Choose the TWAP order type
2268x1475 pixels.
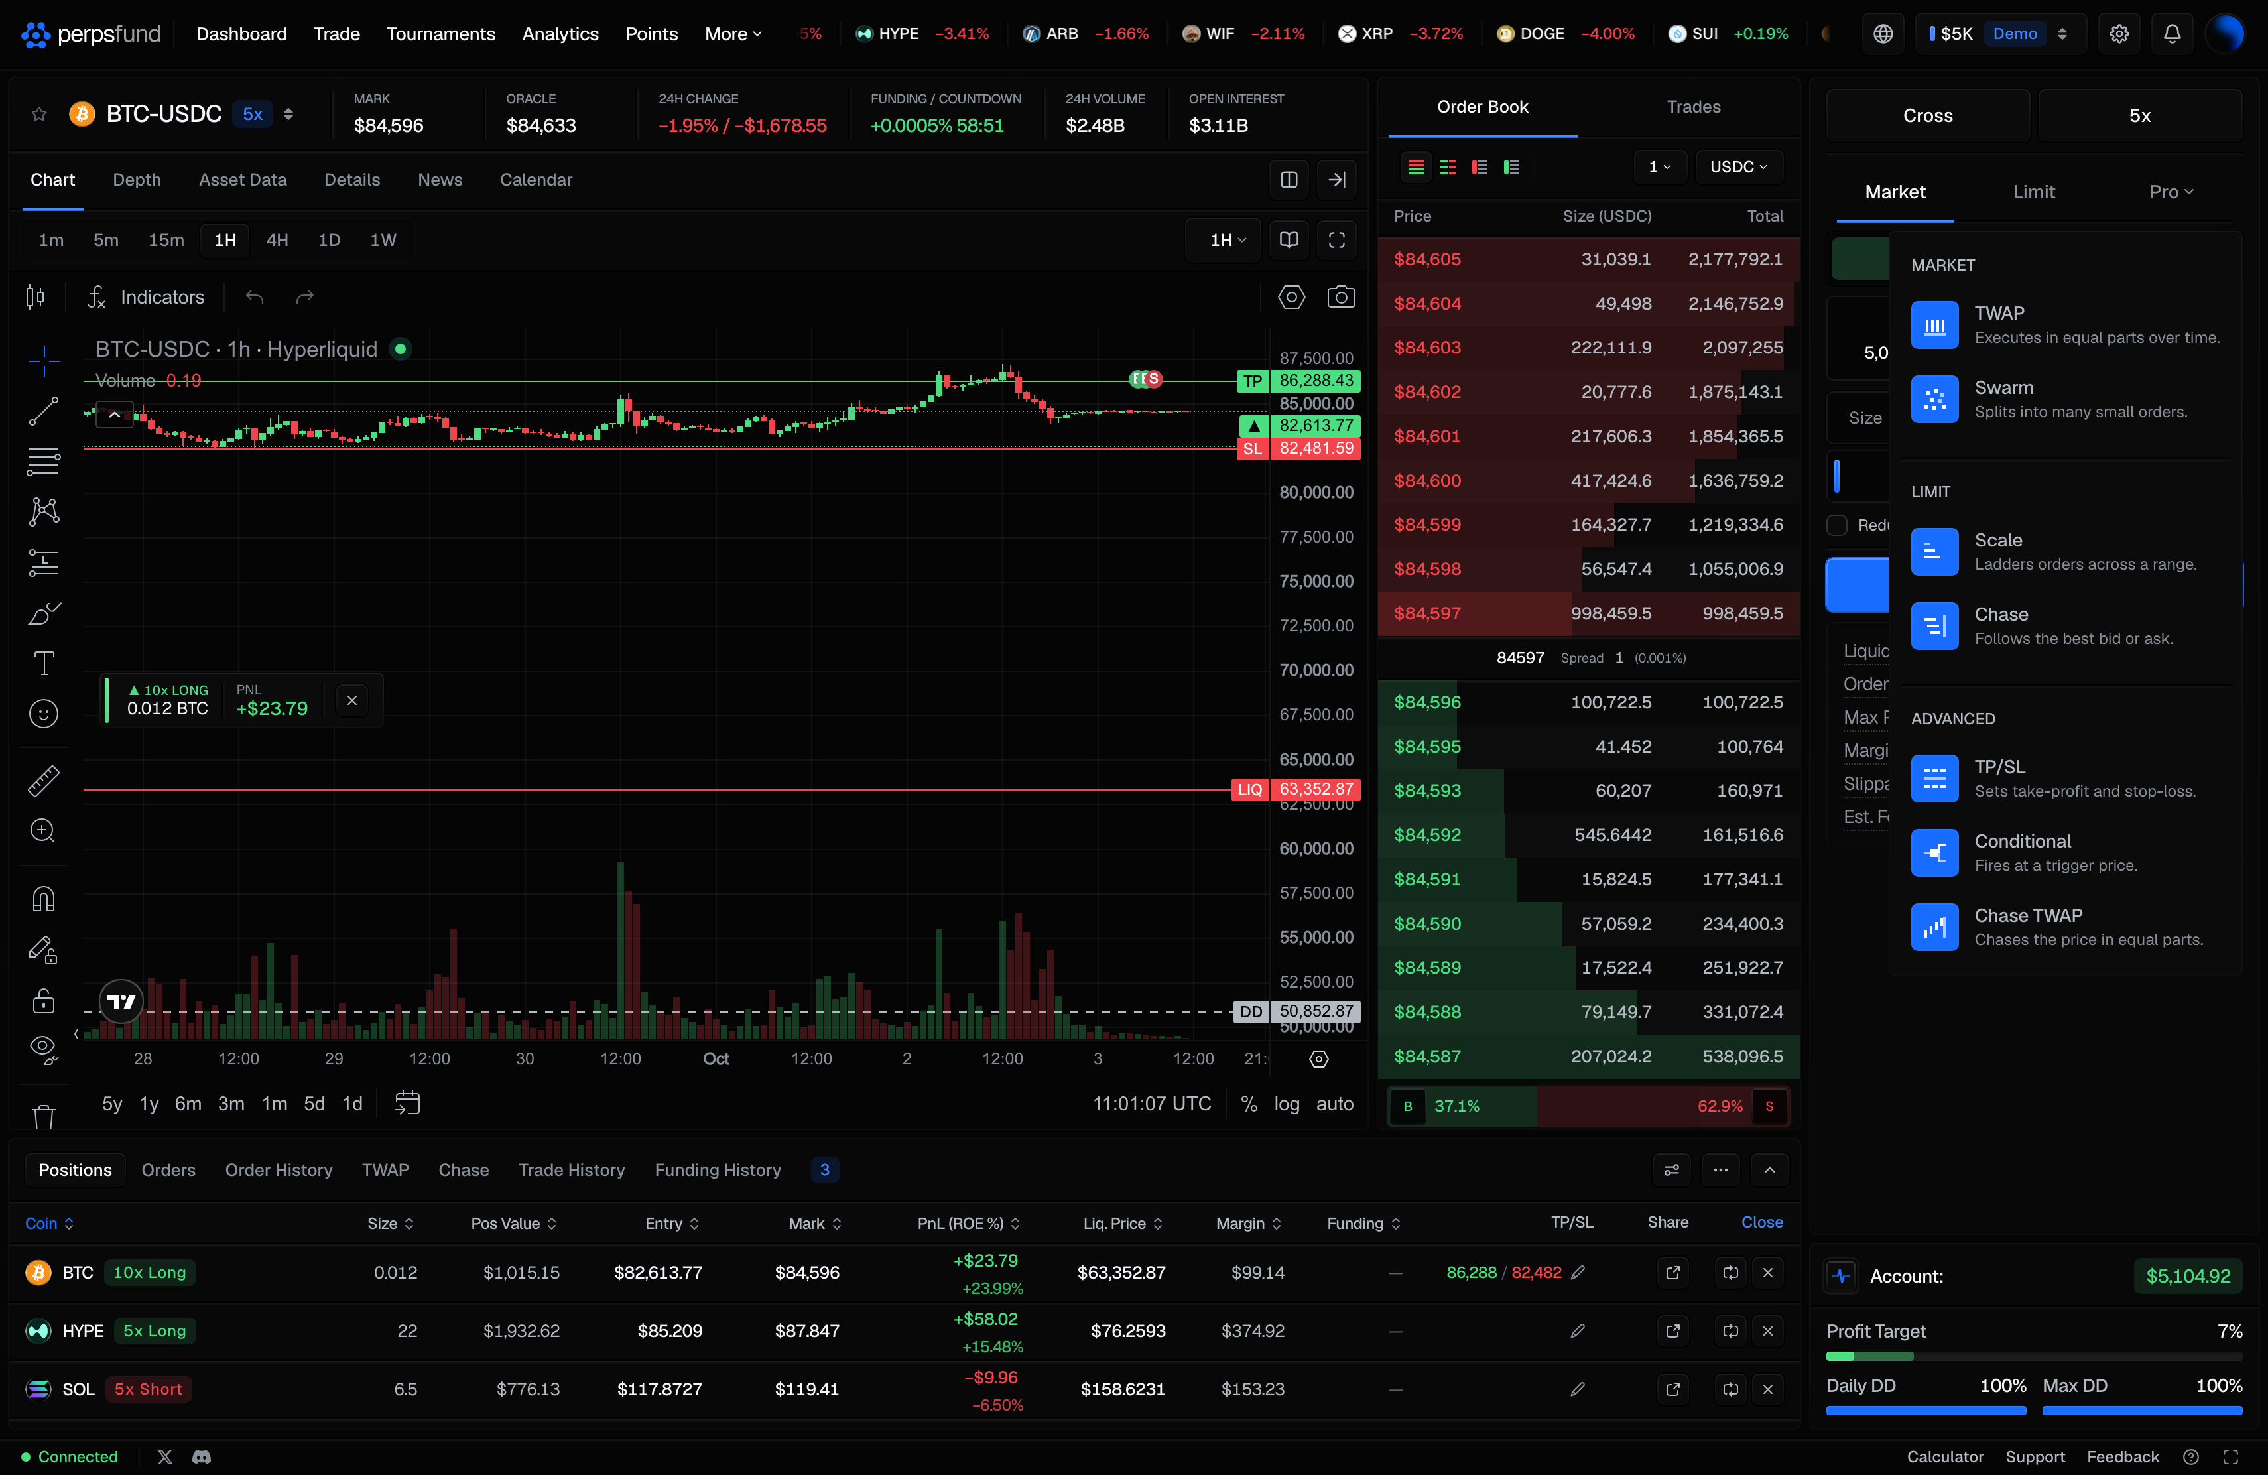2065,325
